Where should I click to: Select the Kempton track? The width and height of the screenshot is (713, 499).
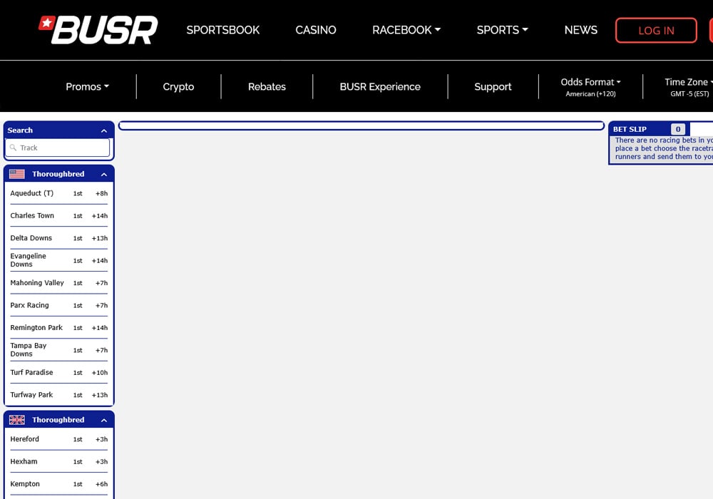click(25, 484)
